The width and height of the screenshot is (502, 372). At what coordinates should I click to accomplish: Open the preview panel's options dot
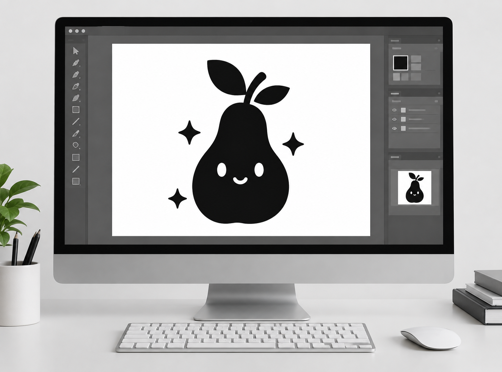coord(439,157)
